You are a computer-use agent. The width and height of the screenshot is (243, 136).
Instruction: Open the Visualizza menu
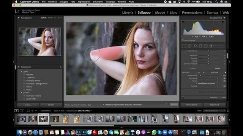coord(110,2)
